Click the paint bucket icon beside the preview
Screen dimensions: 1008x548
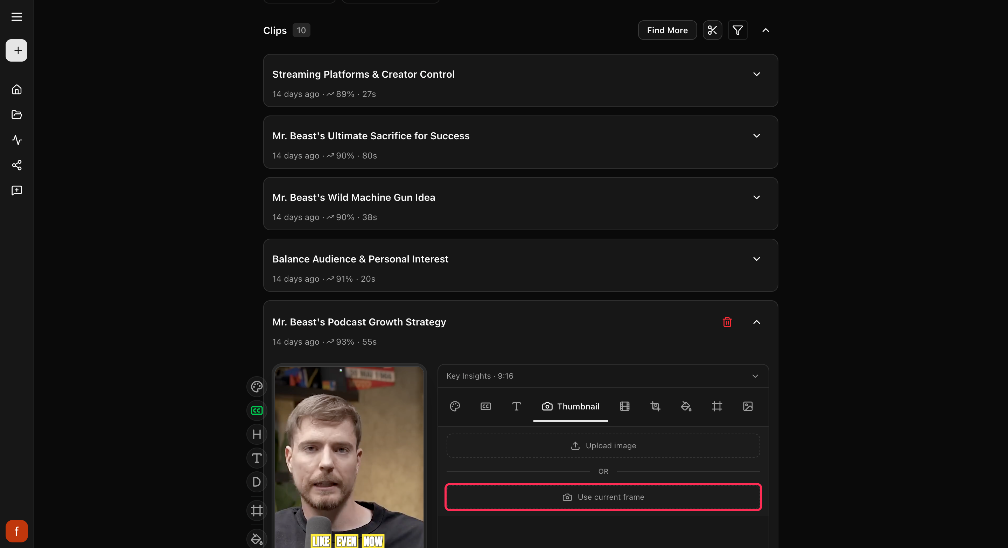pyautogui.click(x=257, y=539)
